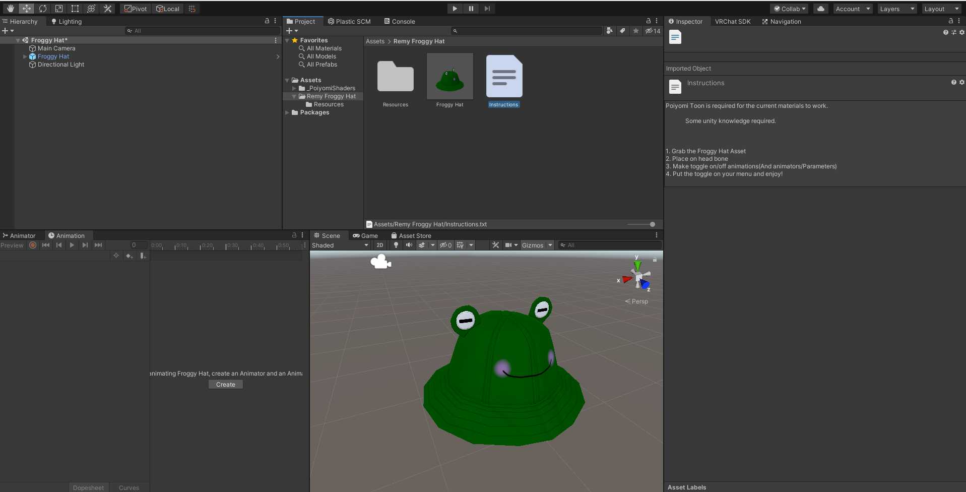
Task: Select the Rotate tool
Action: tap(43, 9)
